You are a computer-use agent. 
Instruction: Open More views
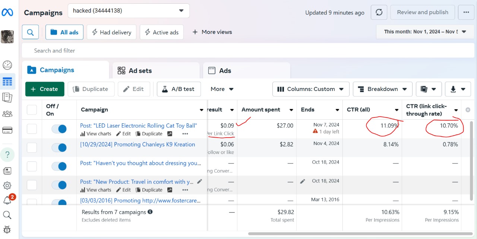point(212,32)
